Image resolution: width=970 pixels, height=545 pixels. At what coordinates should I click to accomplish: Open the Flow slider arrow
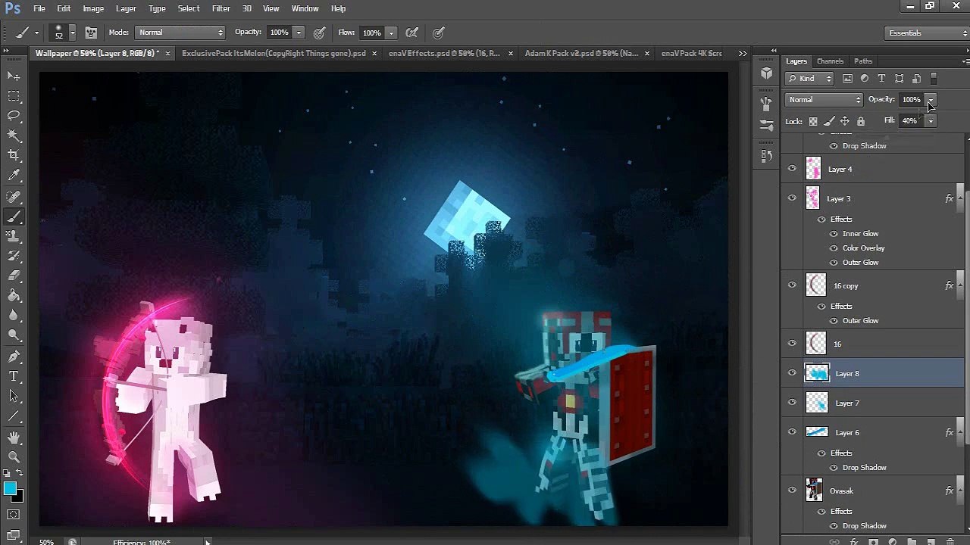(x=391, y=33)
